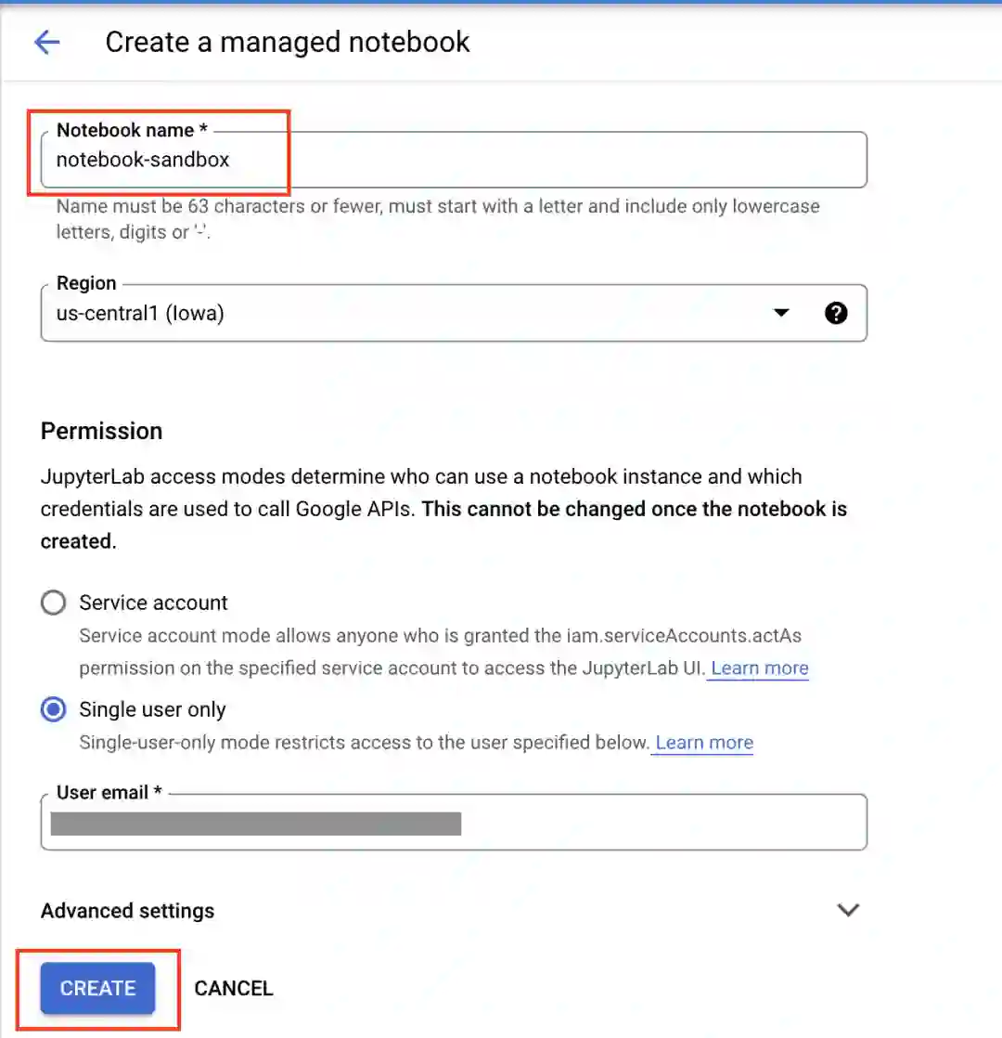
Task: Click the "Create a managed notebook" page title
Action: pyautogui.click(x=288, y=42)
